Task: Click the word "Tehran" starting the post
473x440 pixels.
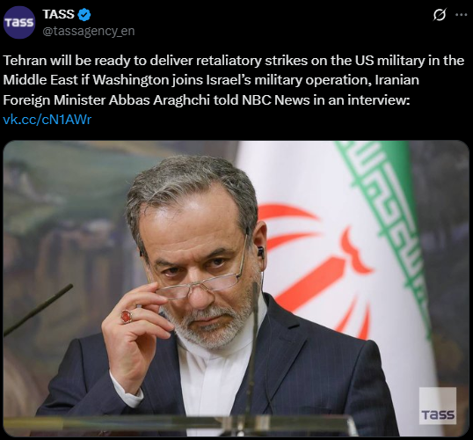Action: click(25, 61)
